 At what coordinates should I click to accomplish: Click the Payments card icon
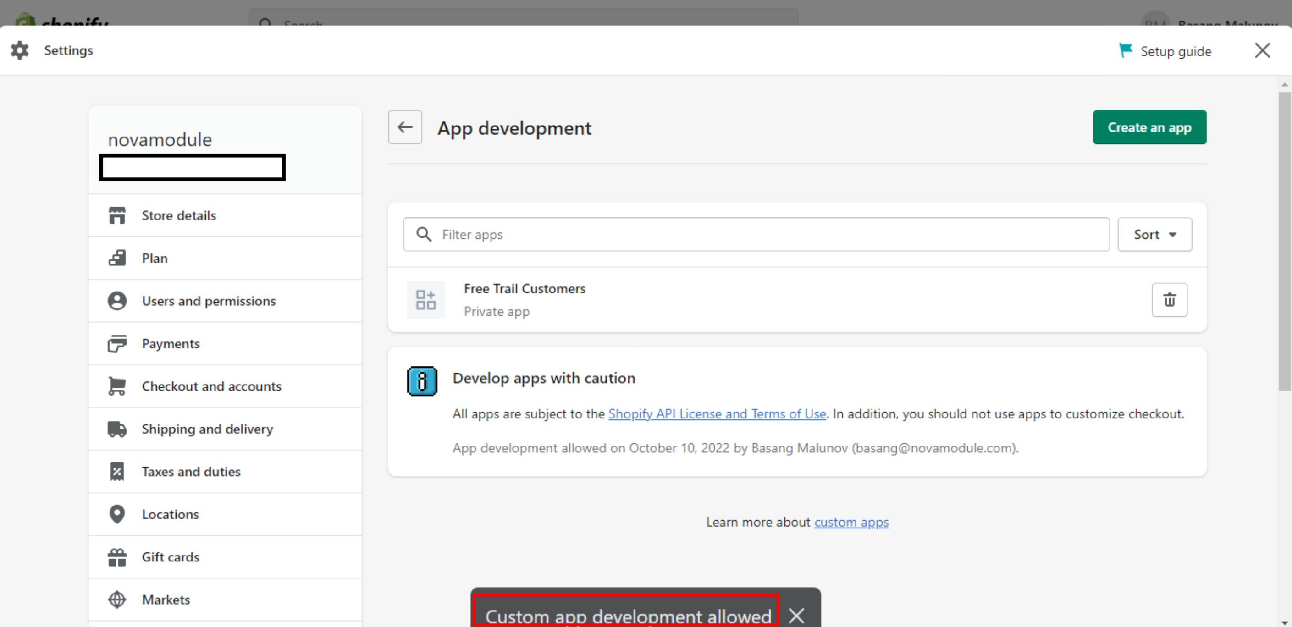pos(117,344)
